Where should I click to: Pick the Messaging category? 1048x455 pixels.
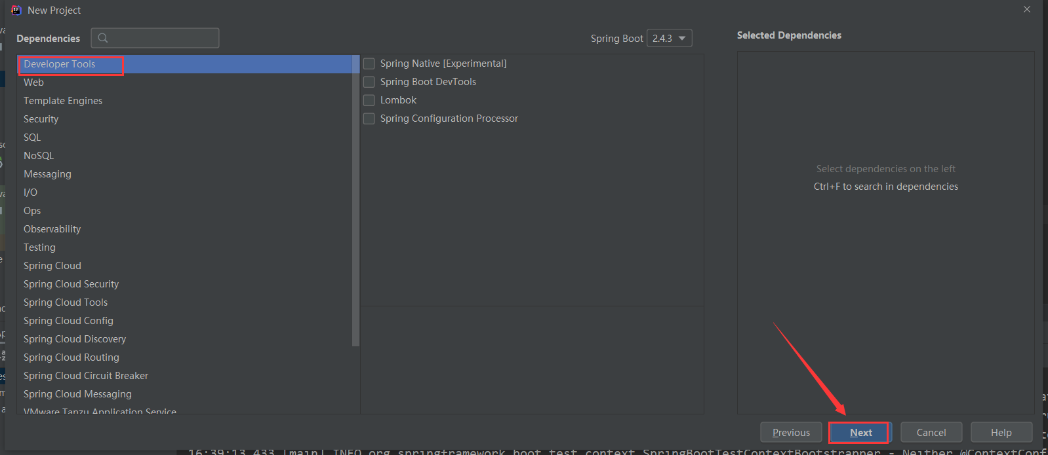[x=184, y=174]
